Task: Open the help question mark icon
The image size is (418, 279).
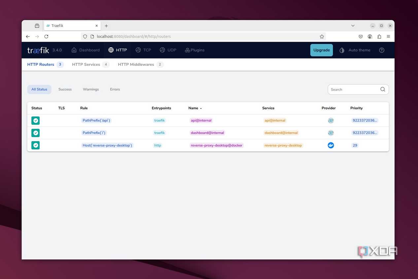Action: pos(382,50)
